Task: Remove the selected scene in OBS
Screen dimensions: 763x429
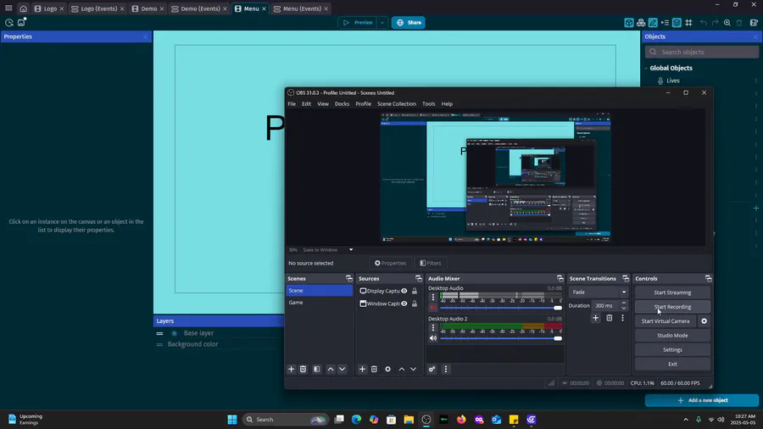Action: pos(304,369)
